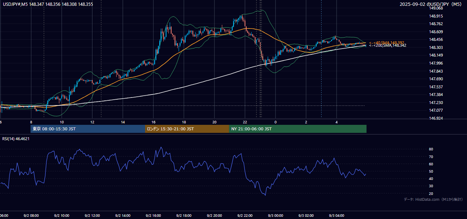Click the 東京 08:00-15:30 JST session bar

click(88, 129)
